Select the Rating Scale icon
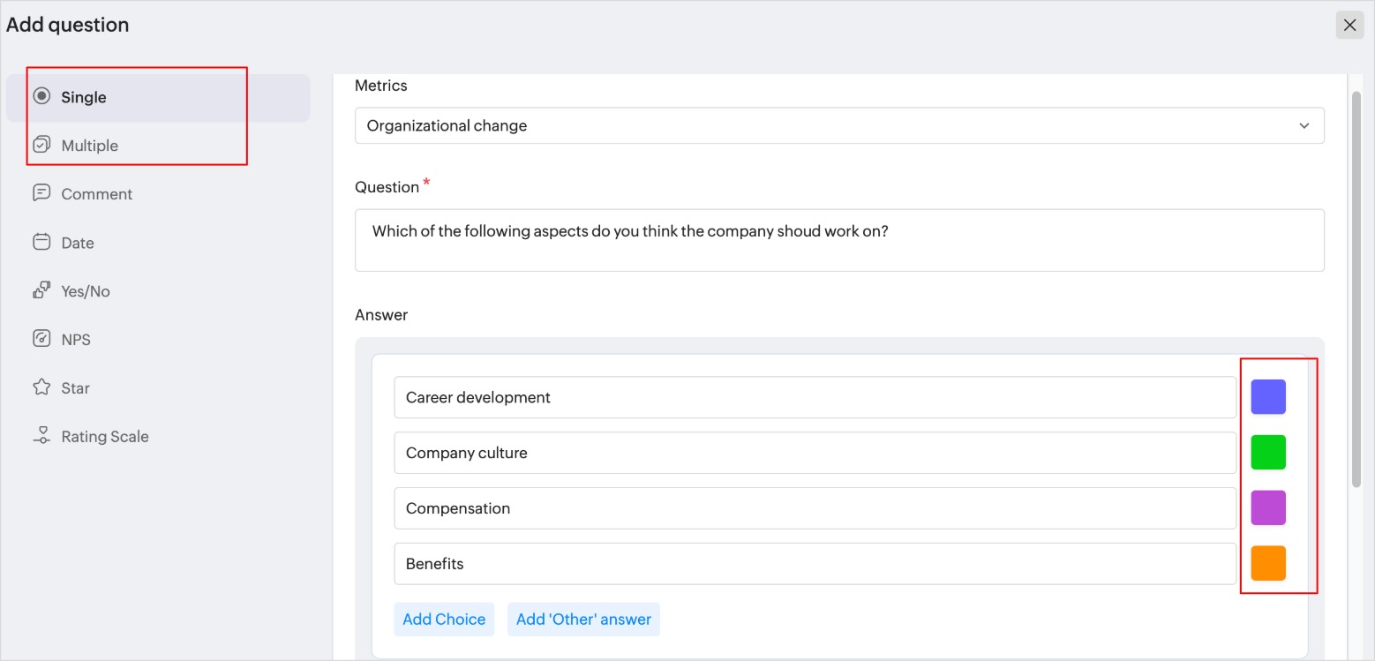This screenshot has width=1375, height=661. (41, 436)
